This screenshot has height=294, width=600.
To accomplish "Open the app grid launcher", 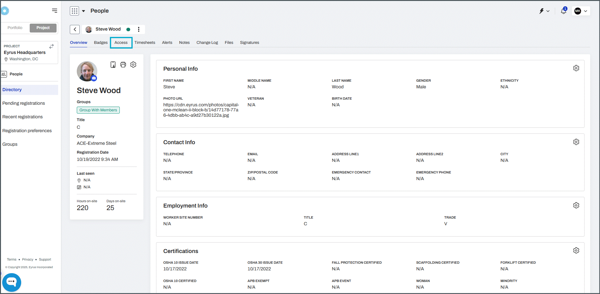I will pyautogui.click(x=75, y=11).
